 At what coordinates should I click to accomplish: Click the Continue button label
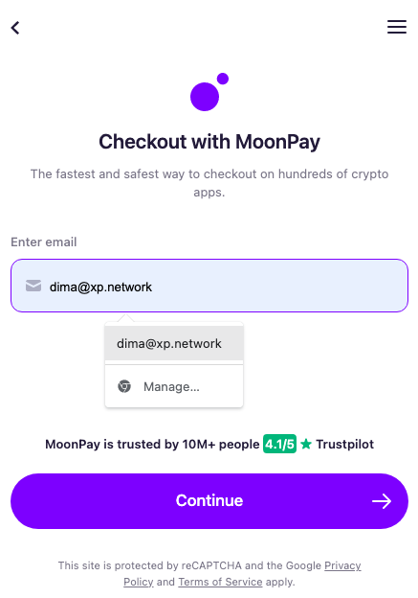point(209,500)
